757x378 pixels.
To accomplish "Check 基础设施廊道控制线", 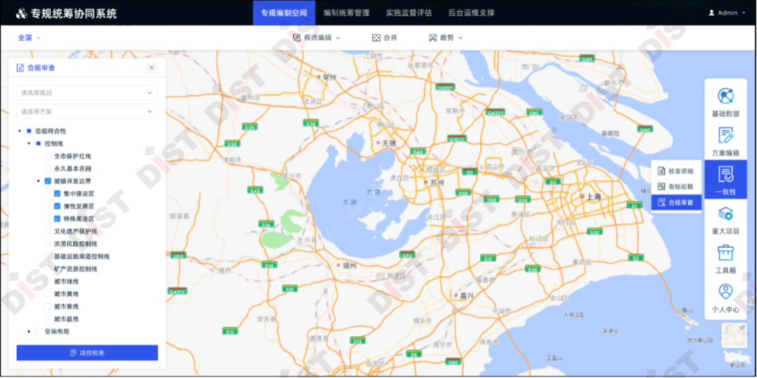I will tap(48, 256).
